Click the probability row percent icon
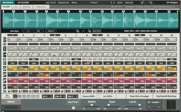This screenshot has width=181, height=112. (5, 68)
